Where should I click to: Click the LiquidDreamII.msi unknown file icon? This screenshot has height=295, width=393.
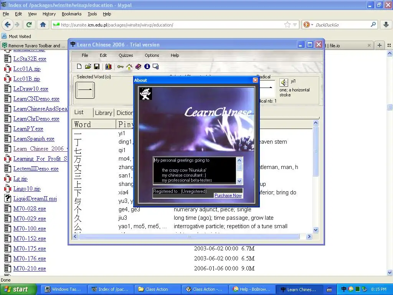pos(8,199)
